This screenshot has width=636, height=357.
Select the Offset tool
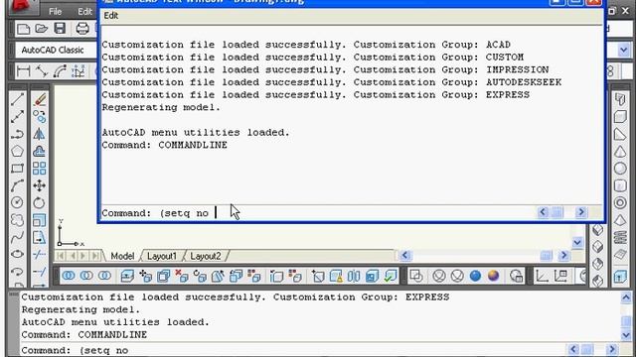tap(40, 151)
